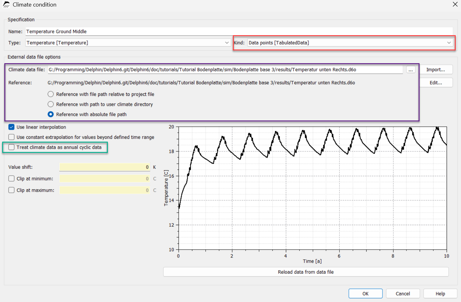This screenshot has width=461, height=302.
Task: Click the Cancel button
Action: 403,294
